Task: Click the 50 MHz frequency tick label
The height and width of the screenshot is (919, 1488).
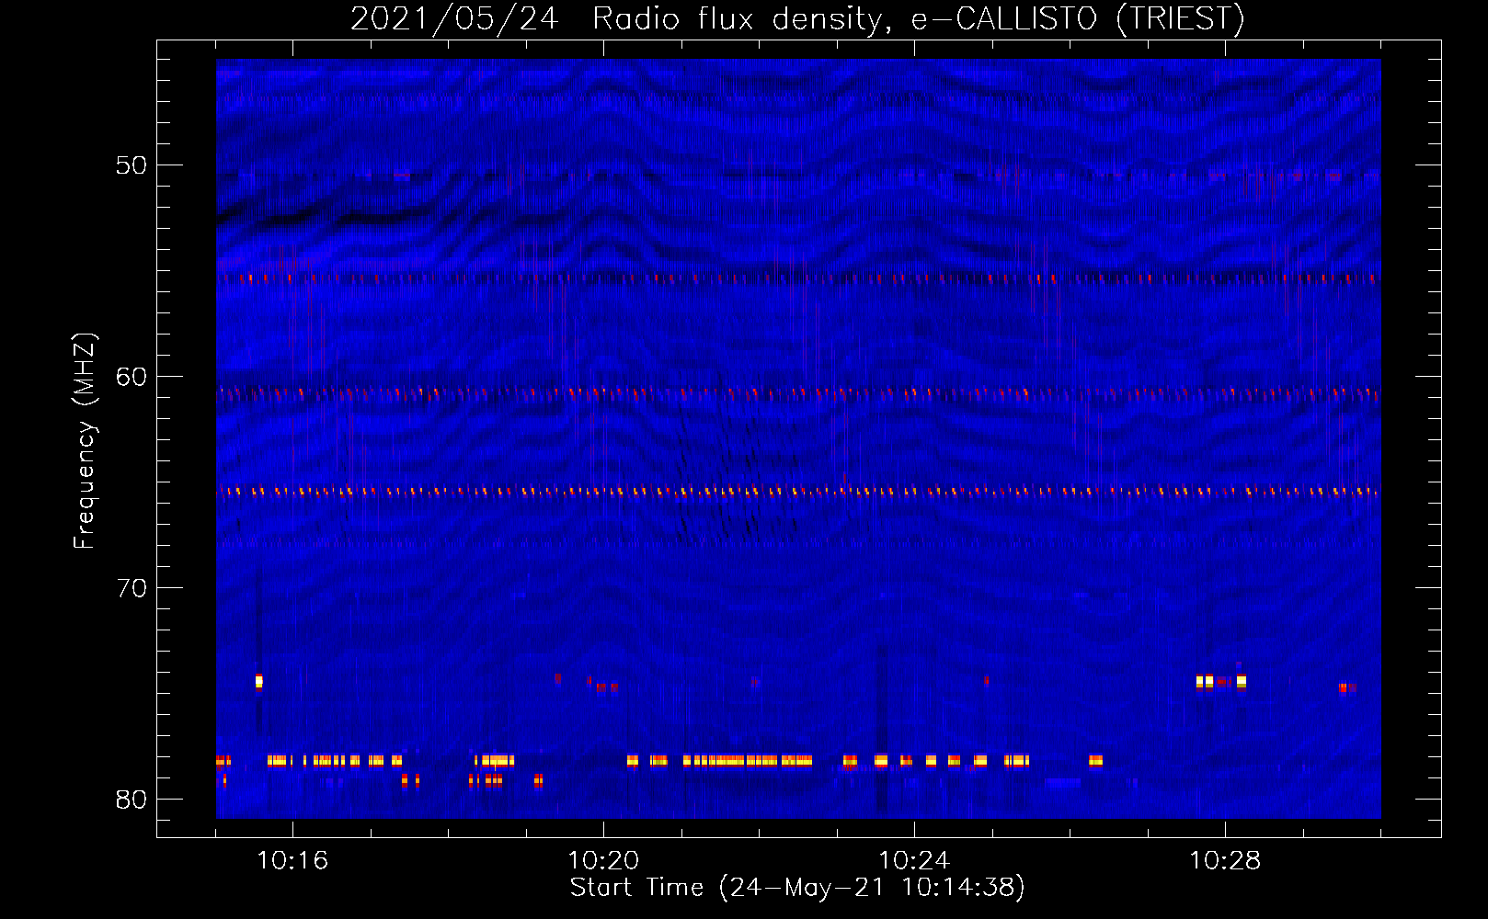Action: tap(132, 165)
